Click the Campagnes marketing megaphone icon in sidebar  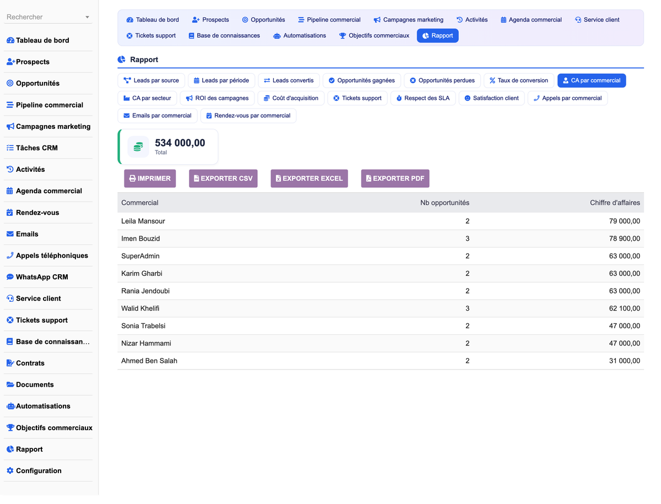pyautogui.click(x=10, y=127)
